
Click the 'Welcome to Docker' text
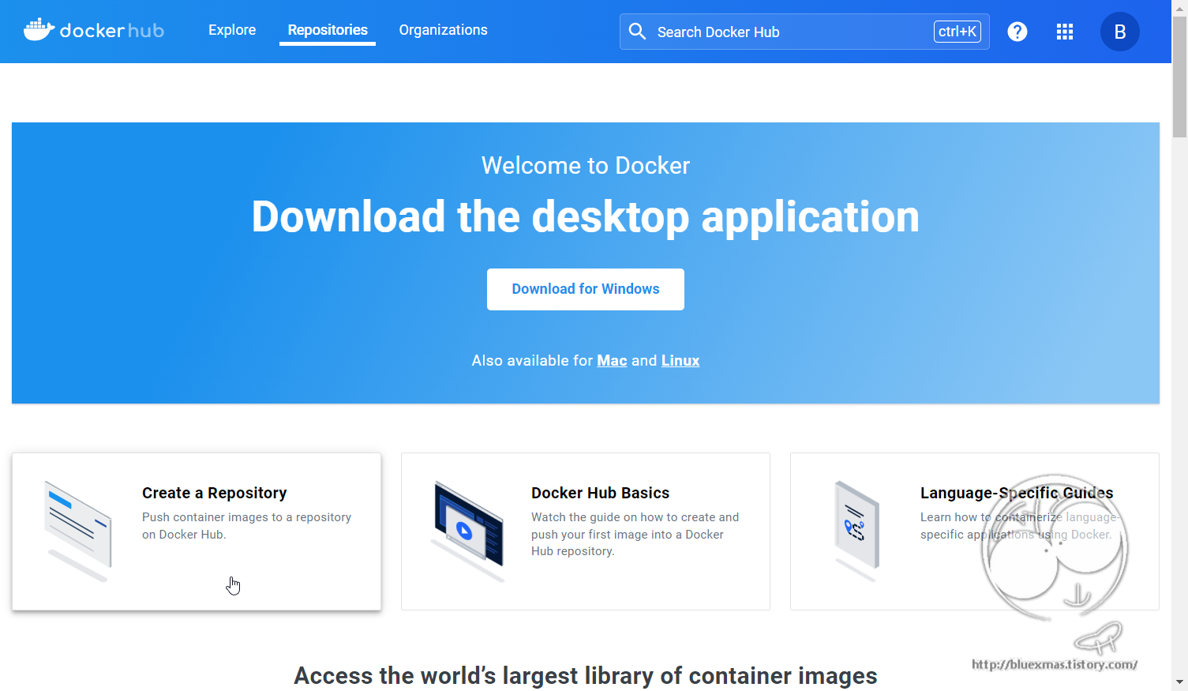pyautogui.click(x=586, y=166)
